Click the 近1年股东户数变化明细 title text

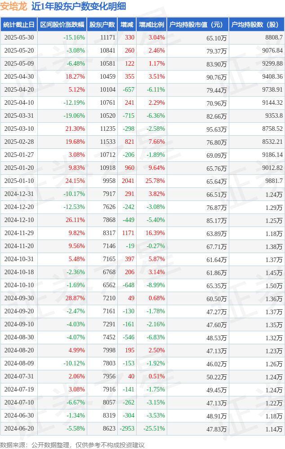[79, 7]
